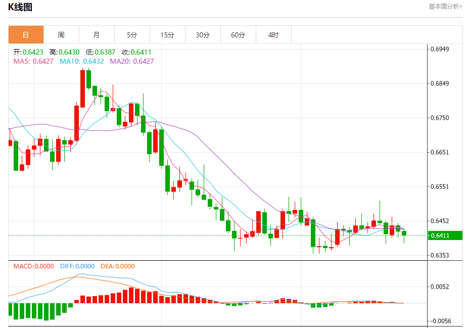This screenshot has height=328, width=467.
Task: Select the 日 daily chart tab
Action: point(26,35)
